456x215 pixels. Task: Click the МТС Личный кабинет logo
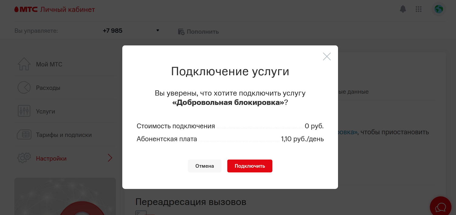(x=55, y=10)
